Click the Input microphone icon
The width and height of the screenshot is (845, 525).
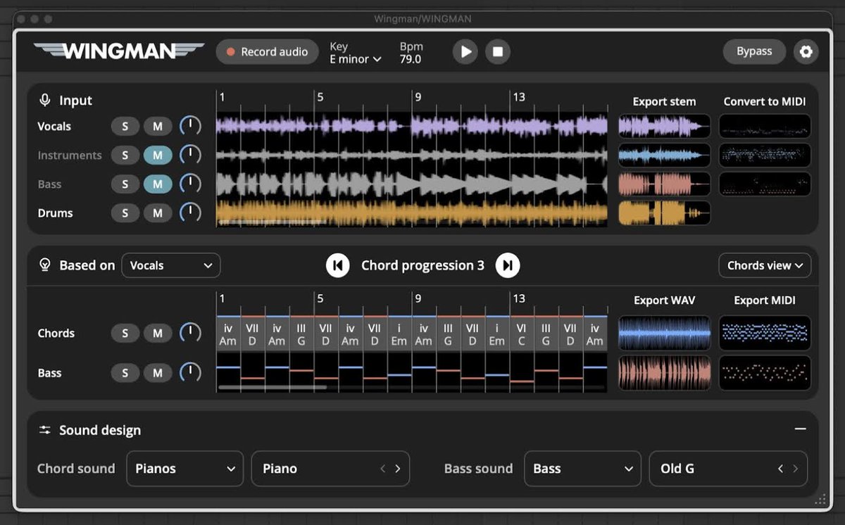pos(45,101)
